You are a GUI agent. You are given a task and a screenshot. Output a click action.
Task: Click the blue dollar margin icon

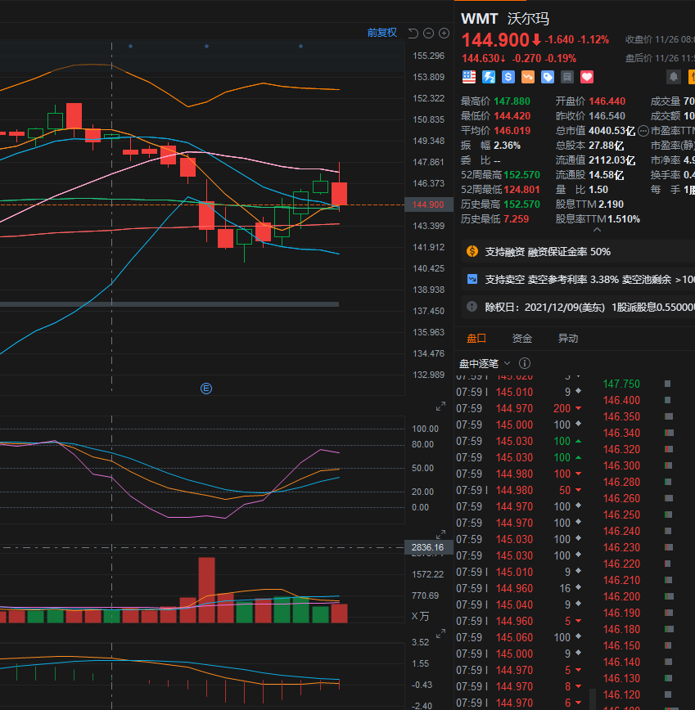click(508, 77)
